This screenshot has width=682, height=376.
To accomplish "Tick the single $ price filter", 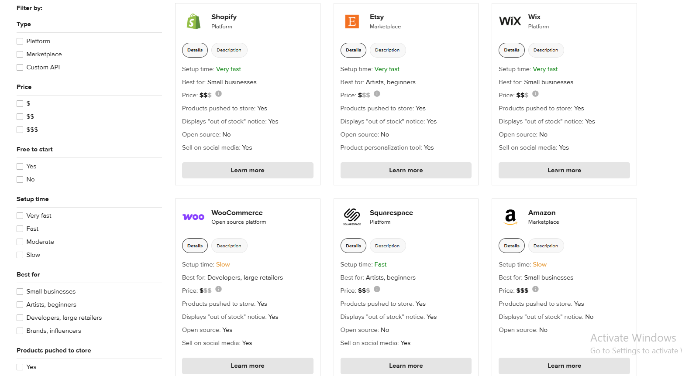I will pyautogui.click(x=20, y=103).
